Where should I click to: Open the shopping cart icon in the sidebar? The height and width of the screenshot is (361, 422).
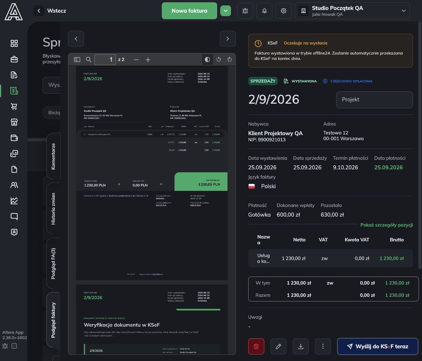14,106
